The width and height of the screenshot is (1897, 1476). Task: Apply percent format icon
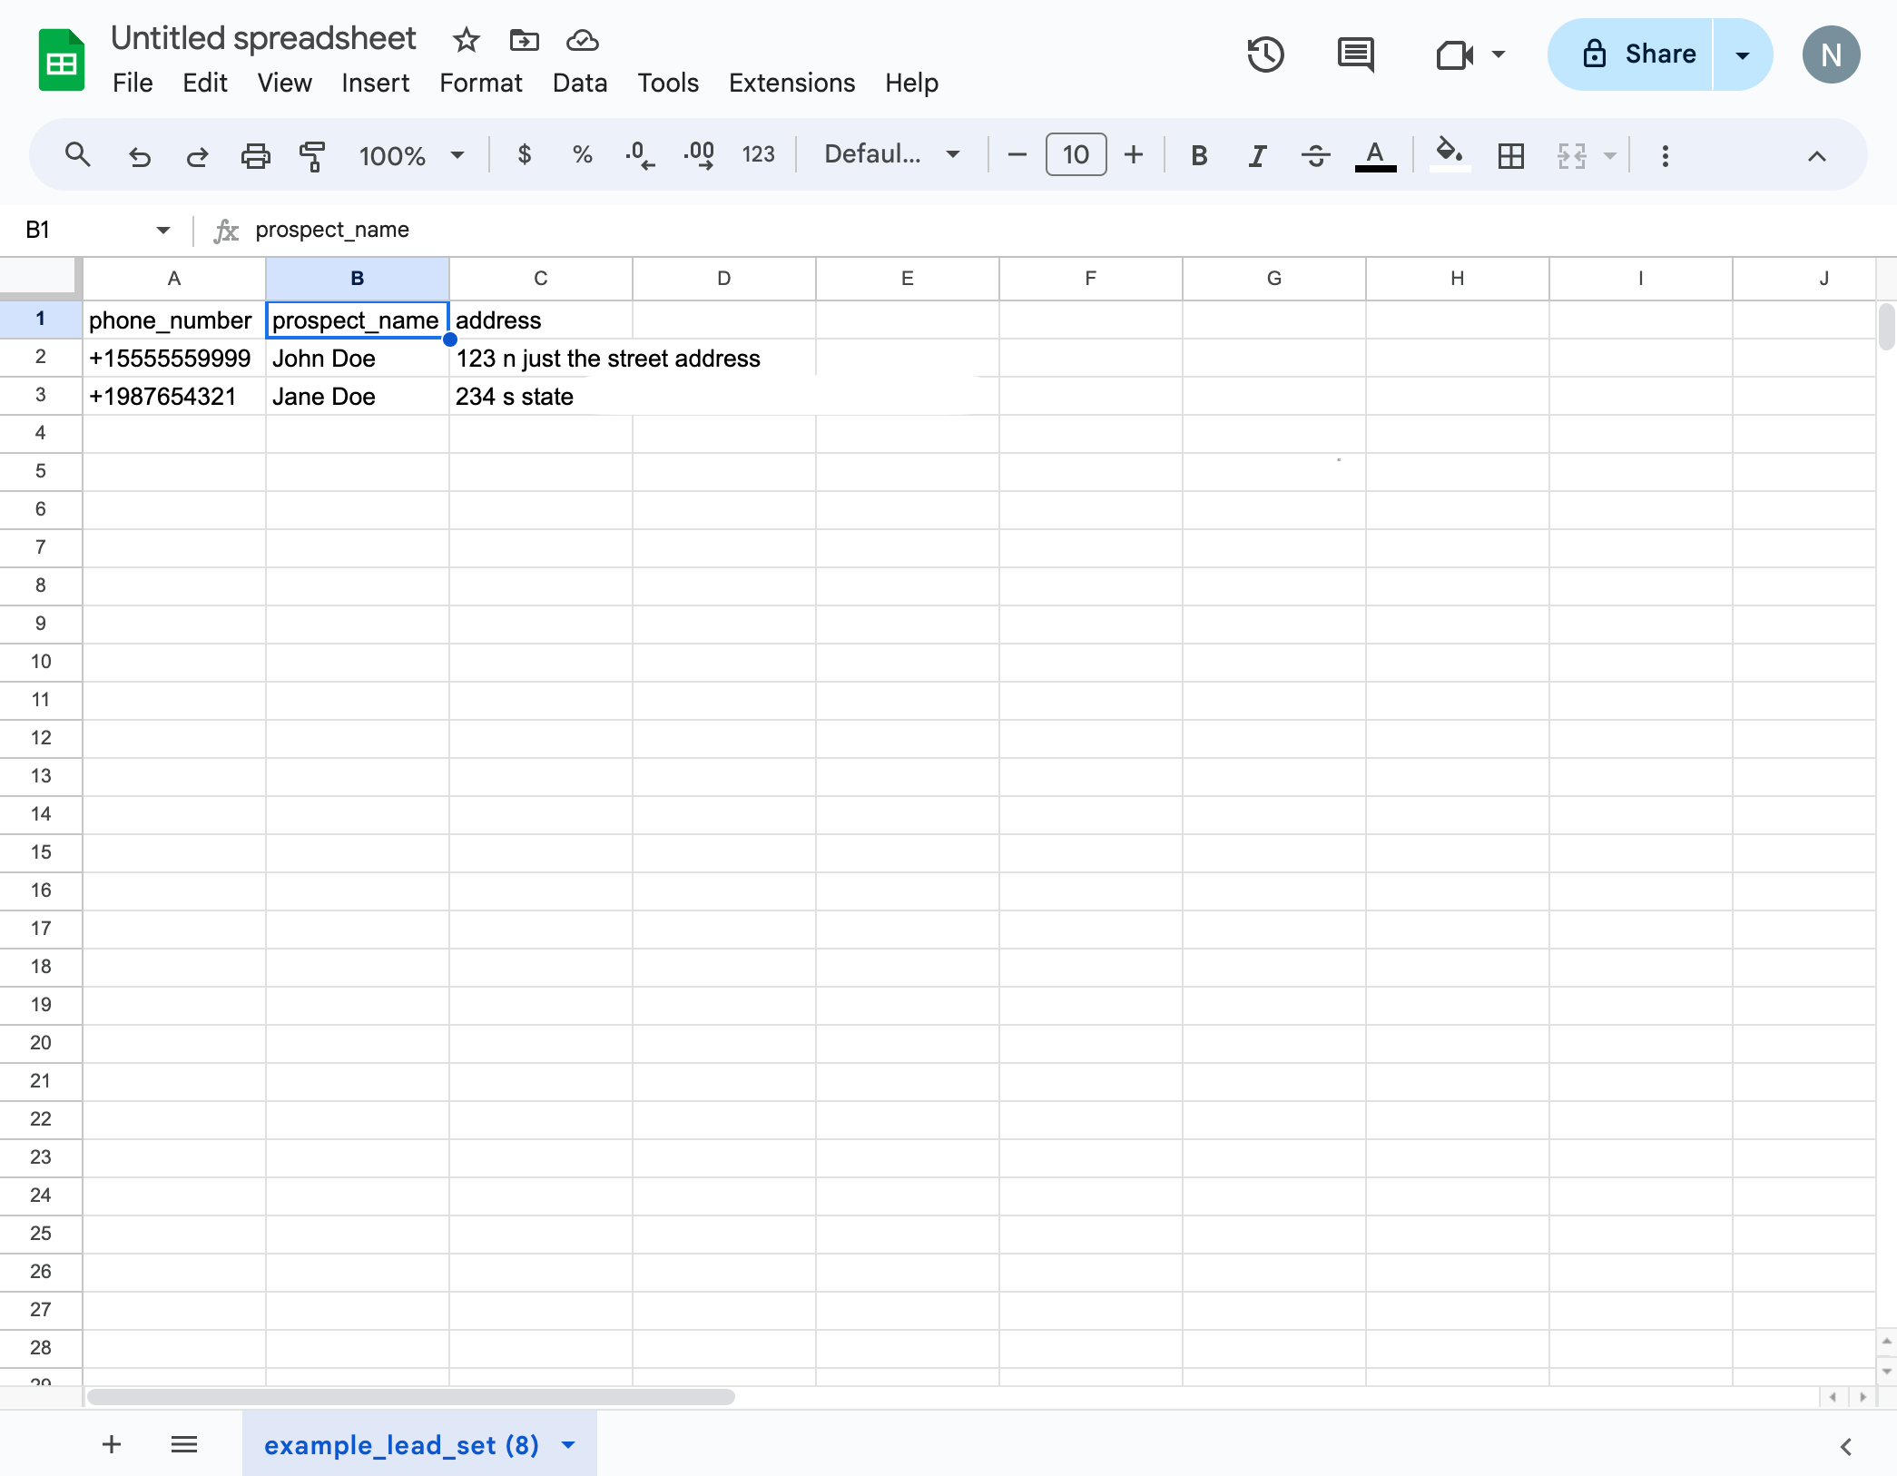point(582,155)
